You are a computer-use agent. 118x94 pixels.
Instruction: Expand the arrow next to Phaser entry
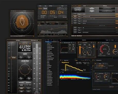tap(58, 70)
